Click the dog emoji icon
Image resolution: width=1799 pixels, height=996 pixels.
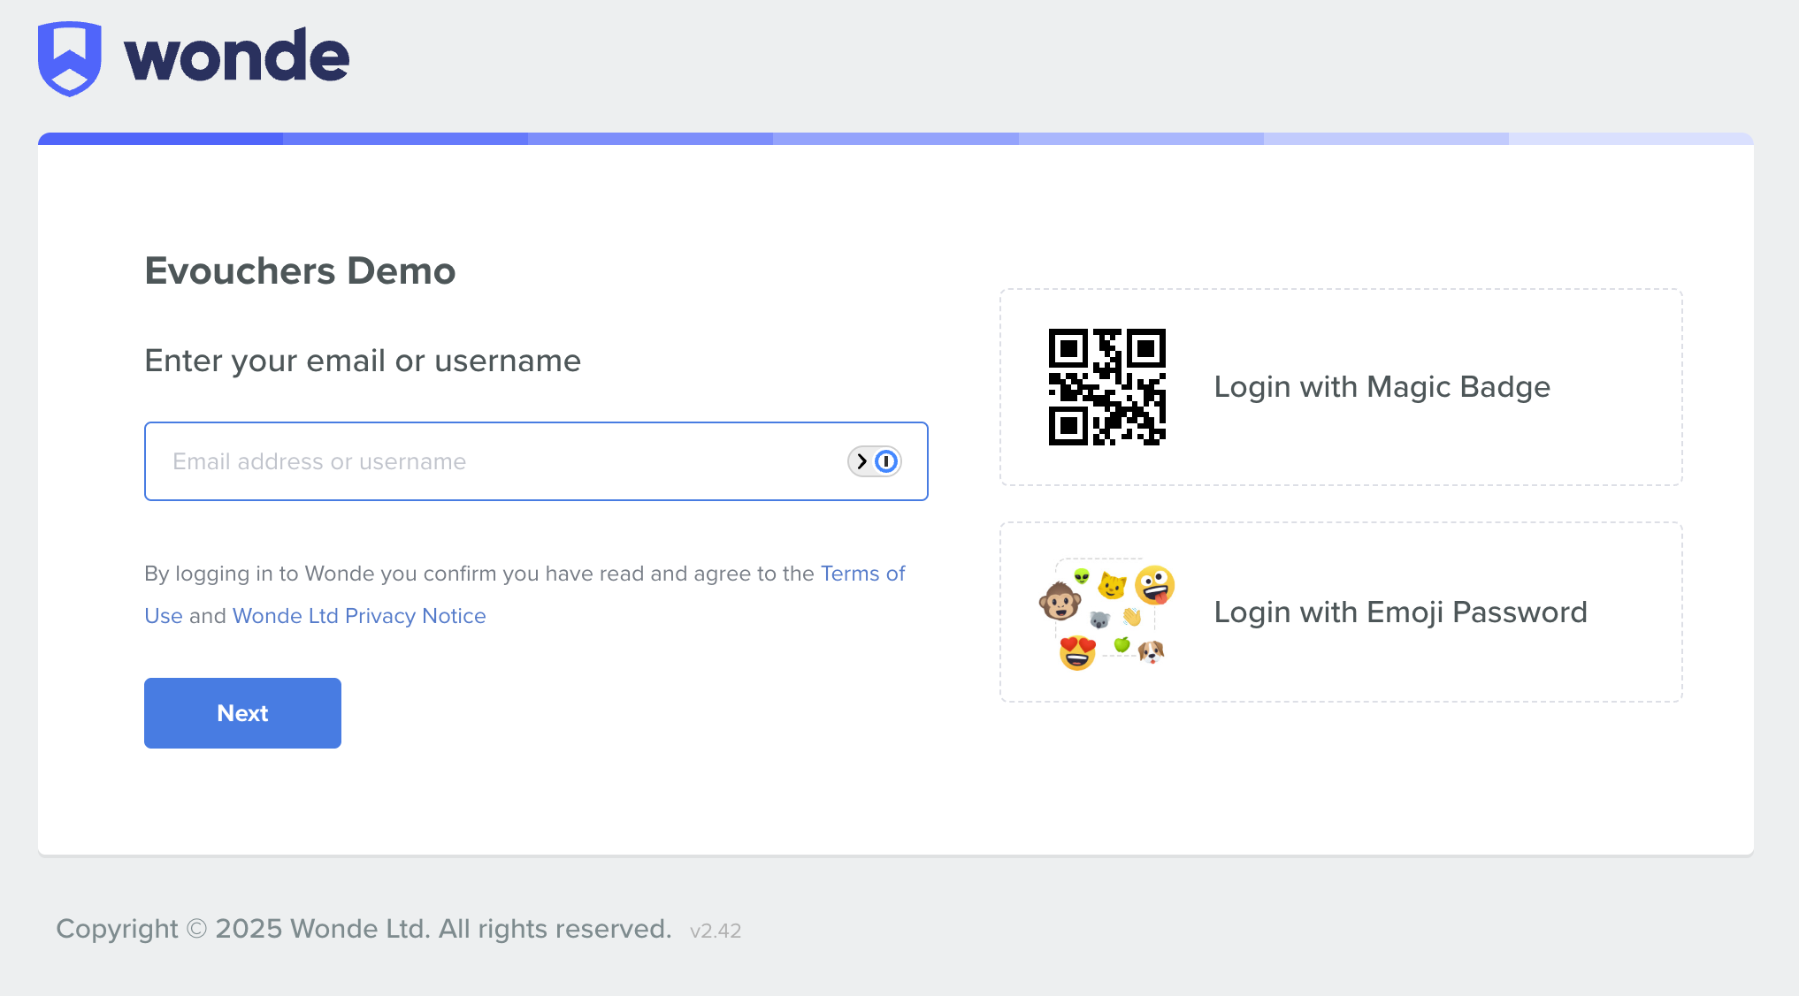[x=1152, y=654]
